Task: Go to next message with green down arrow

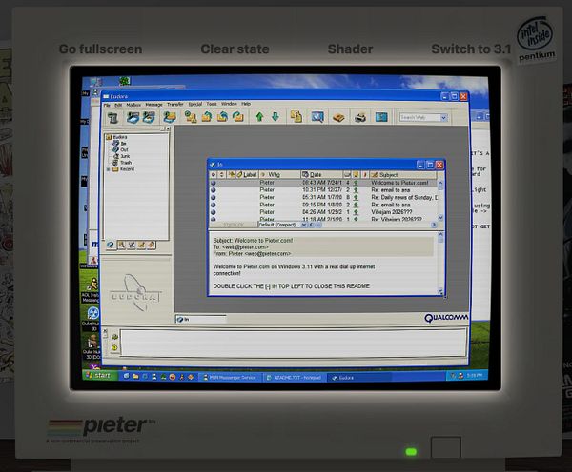Action: pyautogui.click(x=276, y=117)
